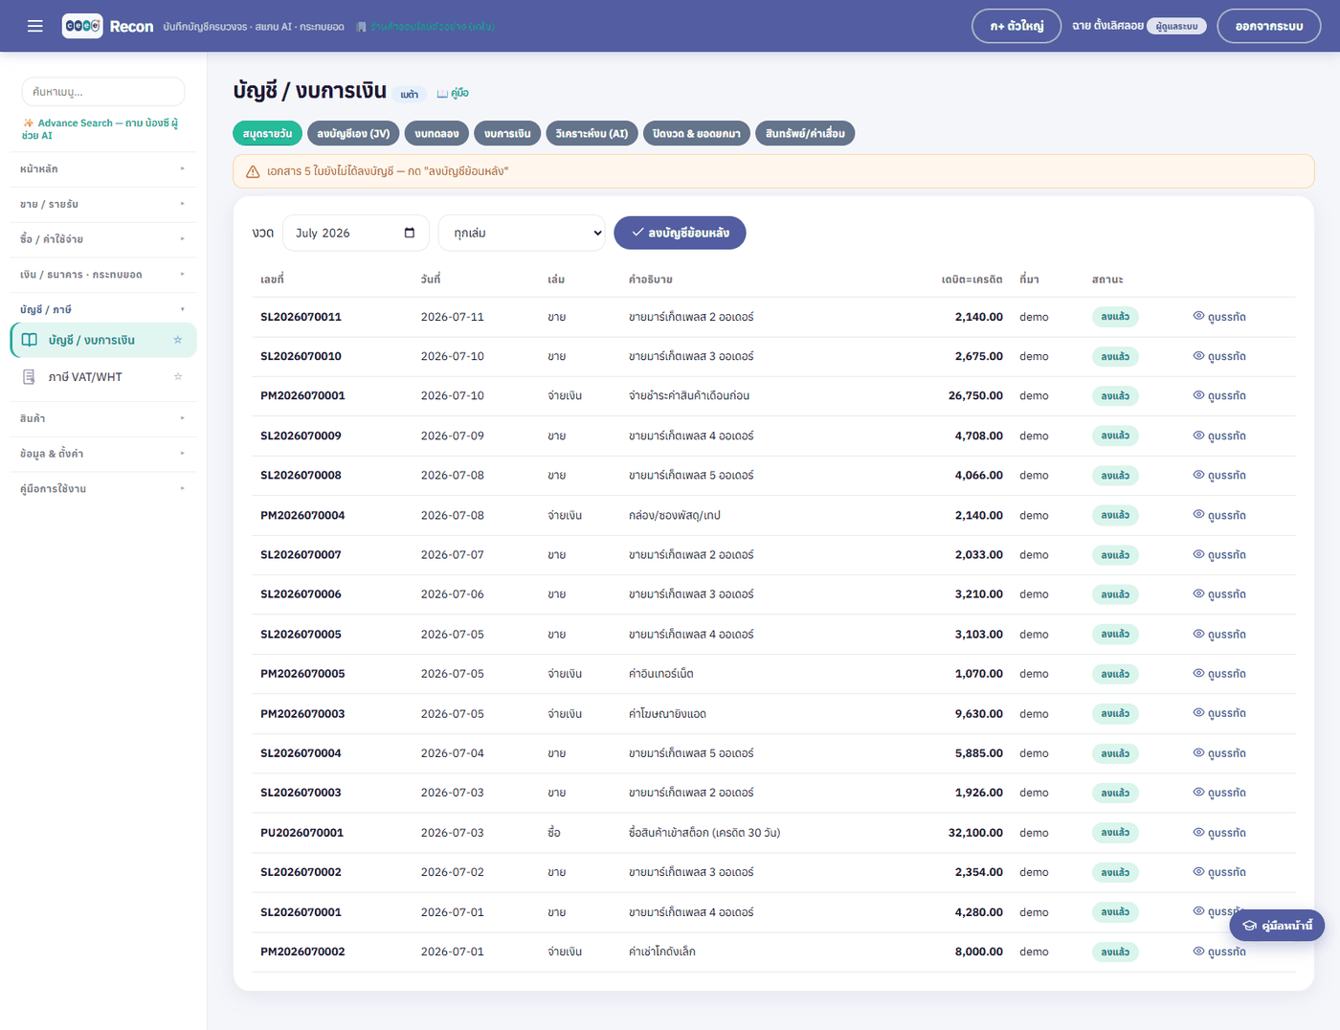Click amount 32,100.00 in the table
Image resolution: width=1340 pixels, height=1030 pixels.
(x=975, y=833)
